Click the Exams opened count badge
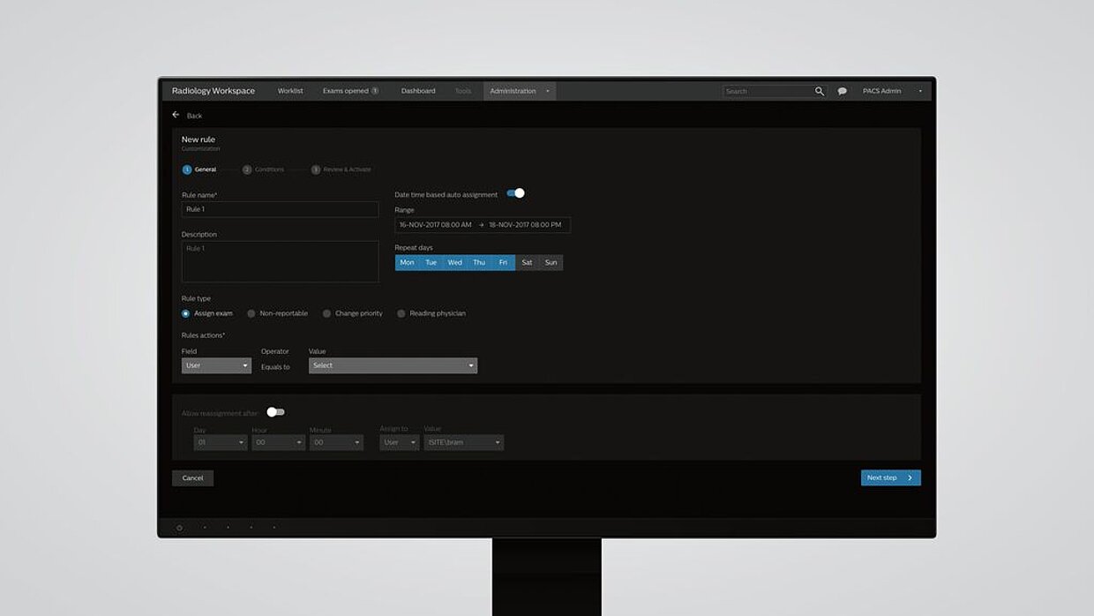The height and width of the screenshot is (616, 1094). point(375,91)
